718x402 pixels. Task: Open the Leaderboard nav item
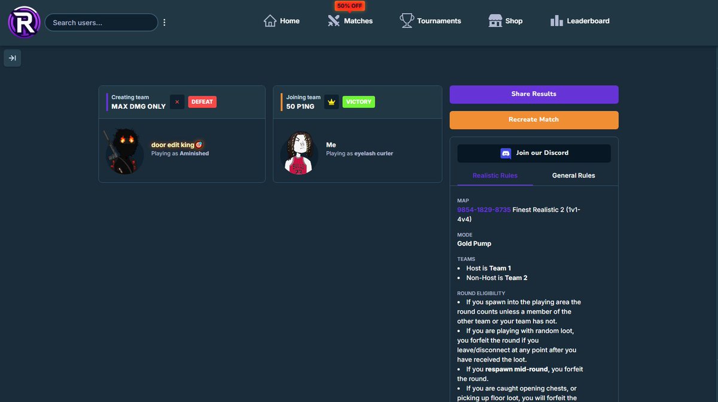tap(580, 21)
